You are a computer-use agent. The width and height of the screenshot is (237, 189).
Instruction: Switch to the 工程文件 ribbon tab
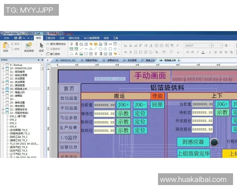50,38
